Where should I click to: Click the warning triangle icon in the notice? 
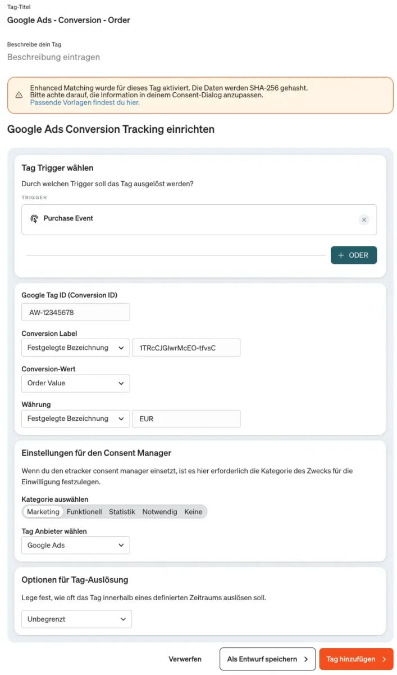coord(19,95)
